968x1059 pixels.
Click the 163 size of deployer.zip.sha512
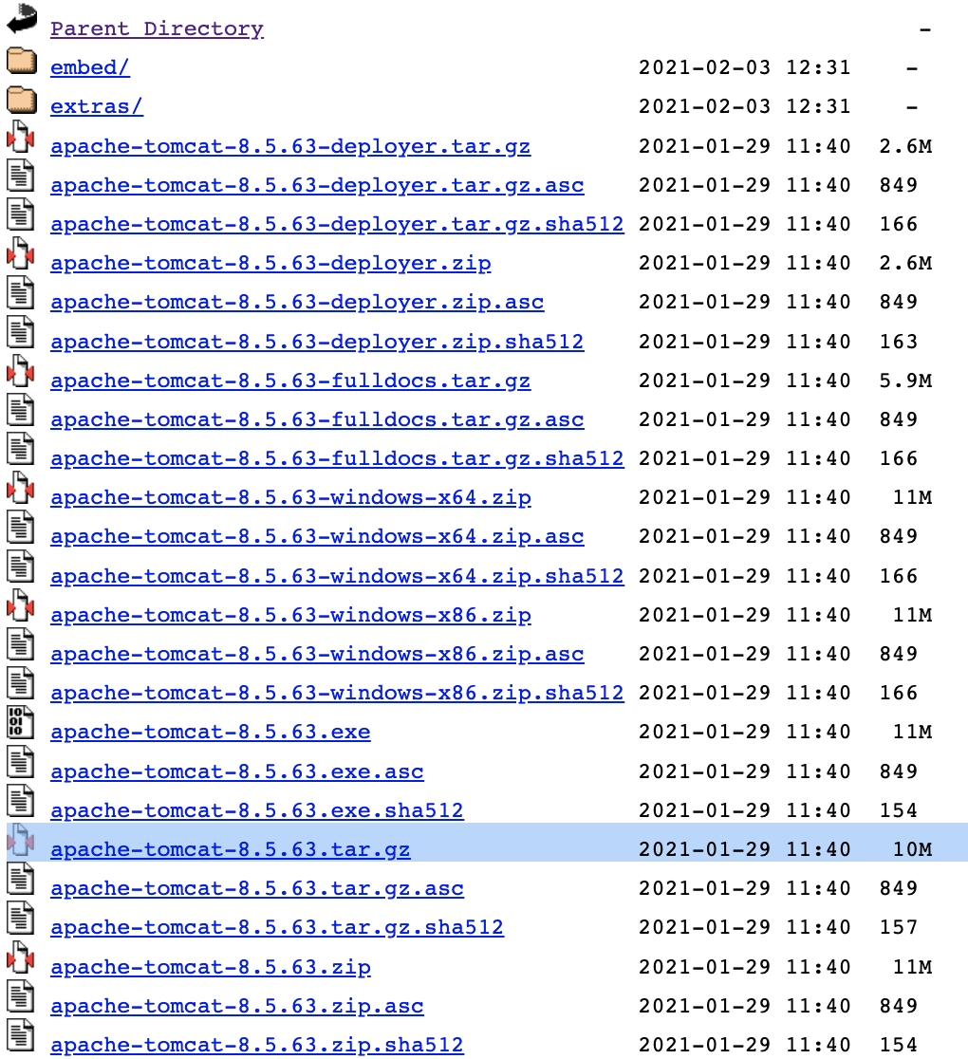click(x=899, y=341)
